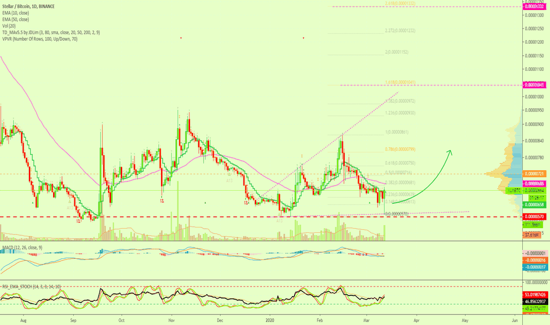
Task: Click the MACD (12, 26, close, 9) label
Action: pyautogui.click(x=22, y=248)
